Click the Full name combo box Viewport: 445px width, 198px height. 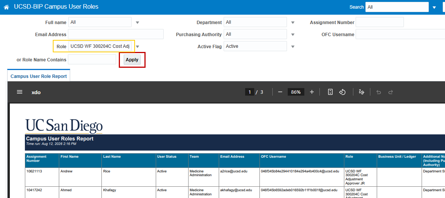click(x=100, y=22)
